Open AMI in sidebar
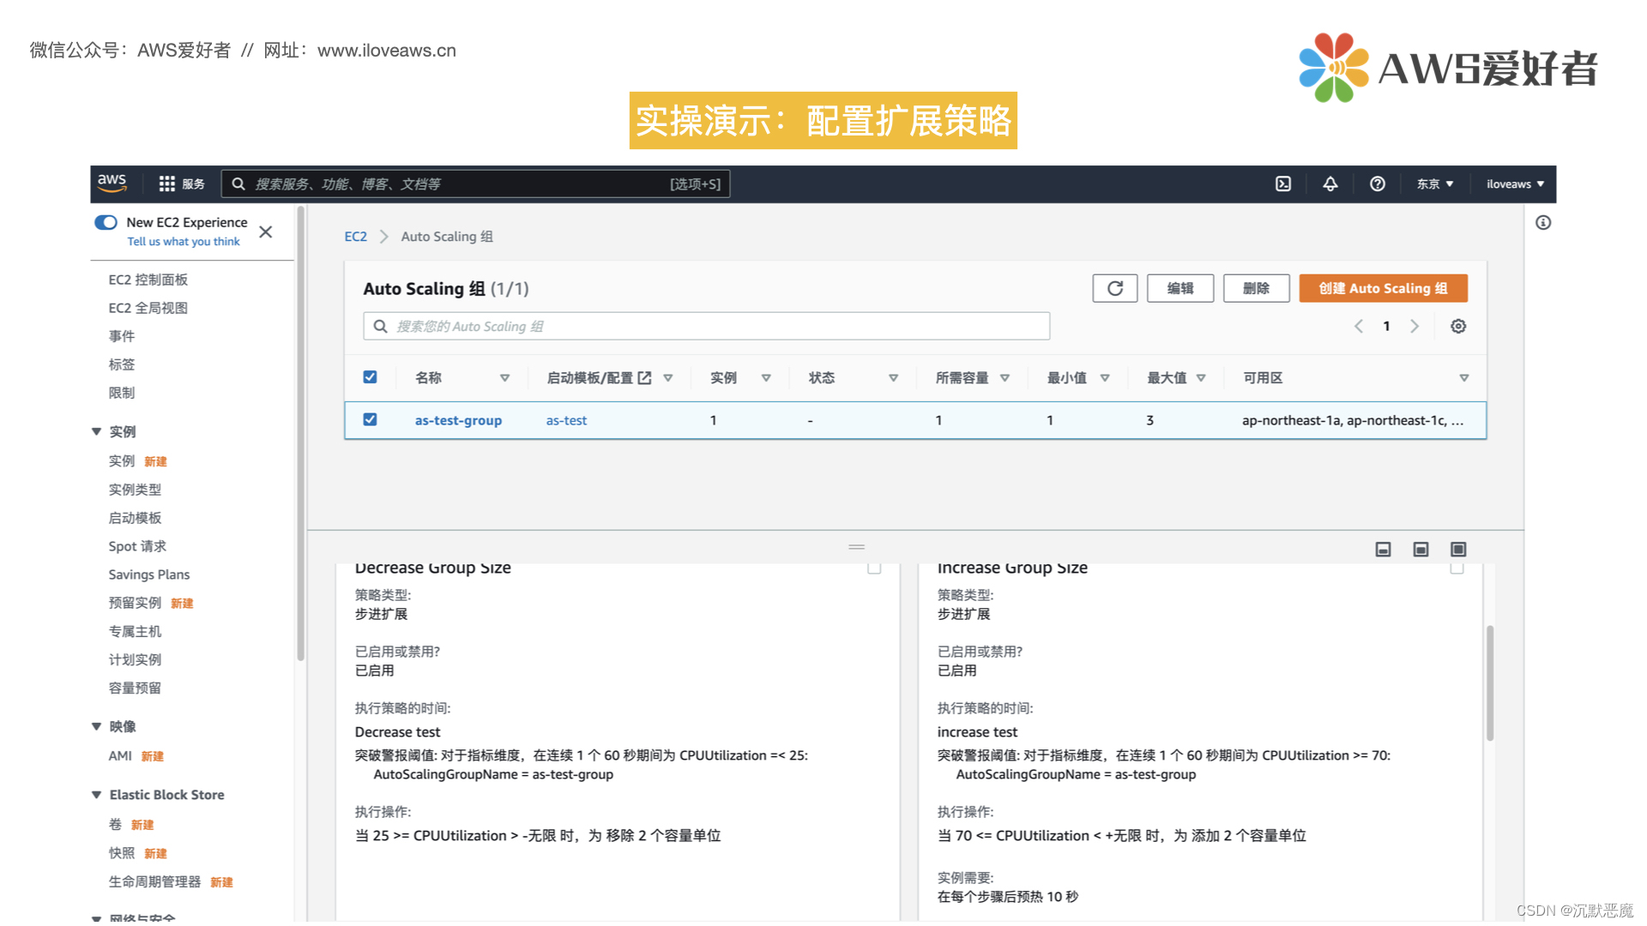 pyautogui.click(x=120, y=755)
